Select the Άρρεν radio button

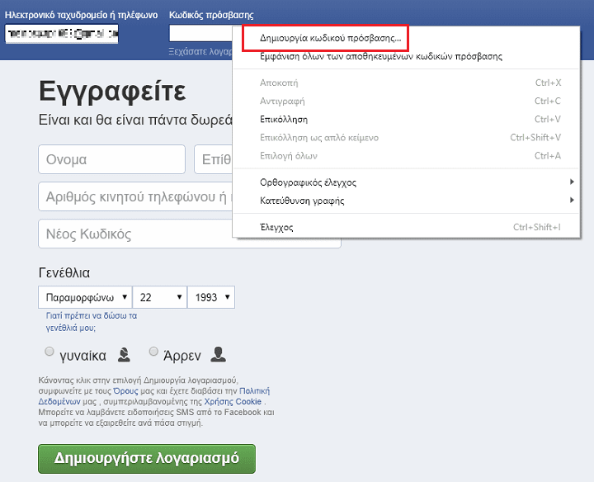[x=153, y=352]
